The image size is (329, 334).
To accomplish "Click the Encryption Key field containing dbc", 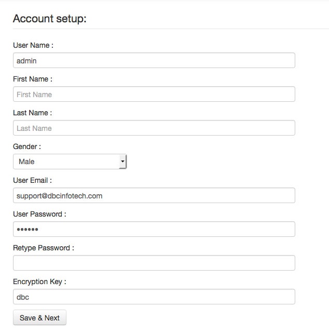I will [x=154, y=297].
